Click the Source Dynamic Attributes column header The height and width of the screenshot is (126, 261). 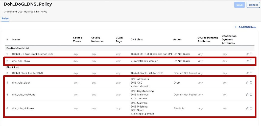208,39
